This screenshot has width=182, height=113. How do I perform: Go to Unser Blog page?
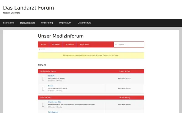click(47, 23)
